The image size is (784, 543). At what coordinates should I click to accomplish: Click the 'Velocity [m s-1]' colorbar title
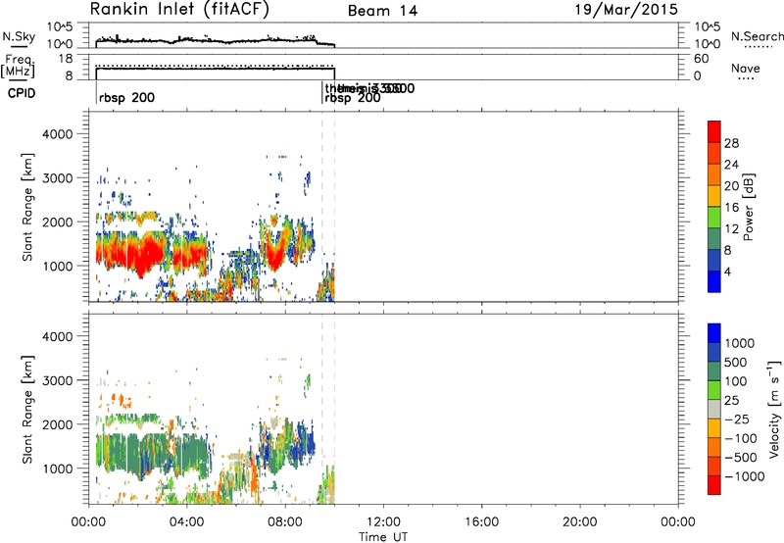click(774, 409)
